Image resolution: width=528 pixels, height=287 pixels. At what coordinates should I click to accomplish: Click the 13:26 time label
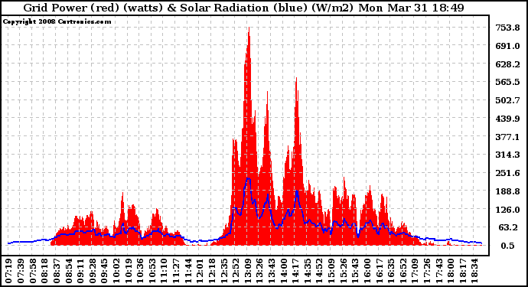click(x=259, y=271)
